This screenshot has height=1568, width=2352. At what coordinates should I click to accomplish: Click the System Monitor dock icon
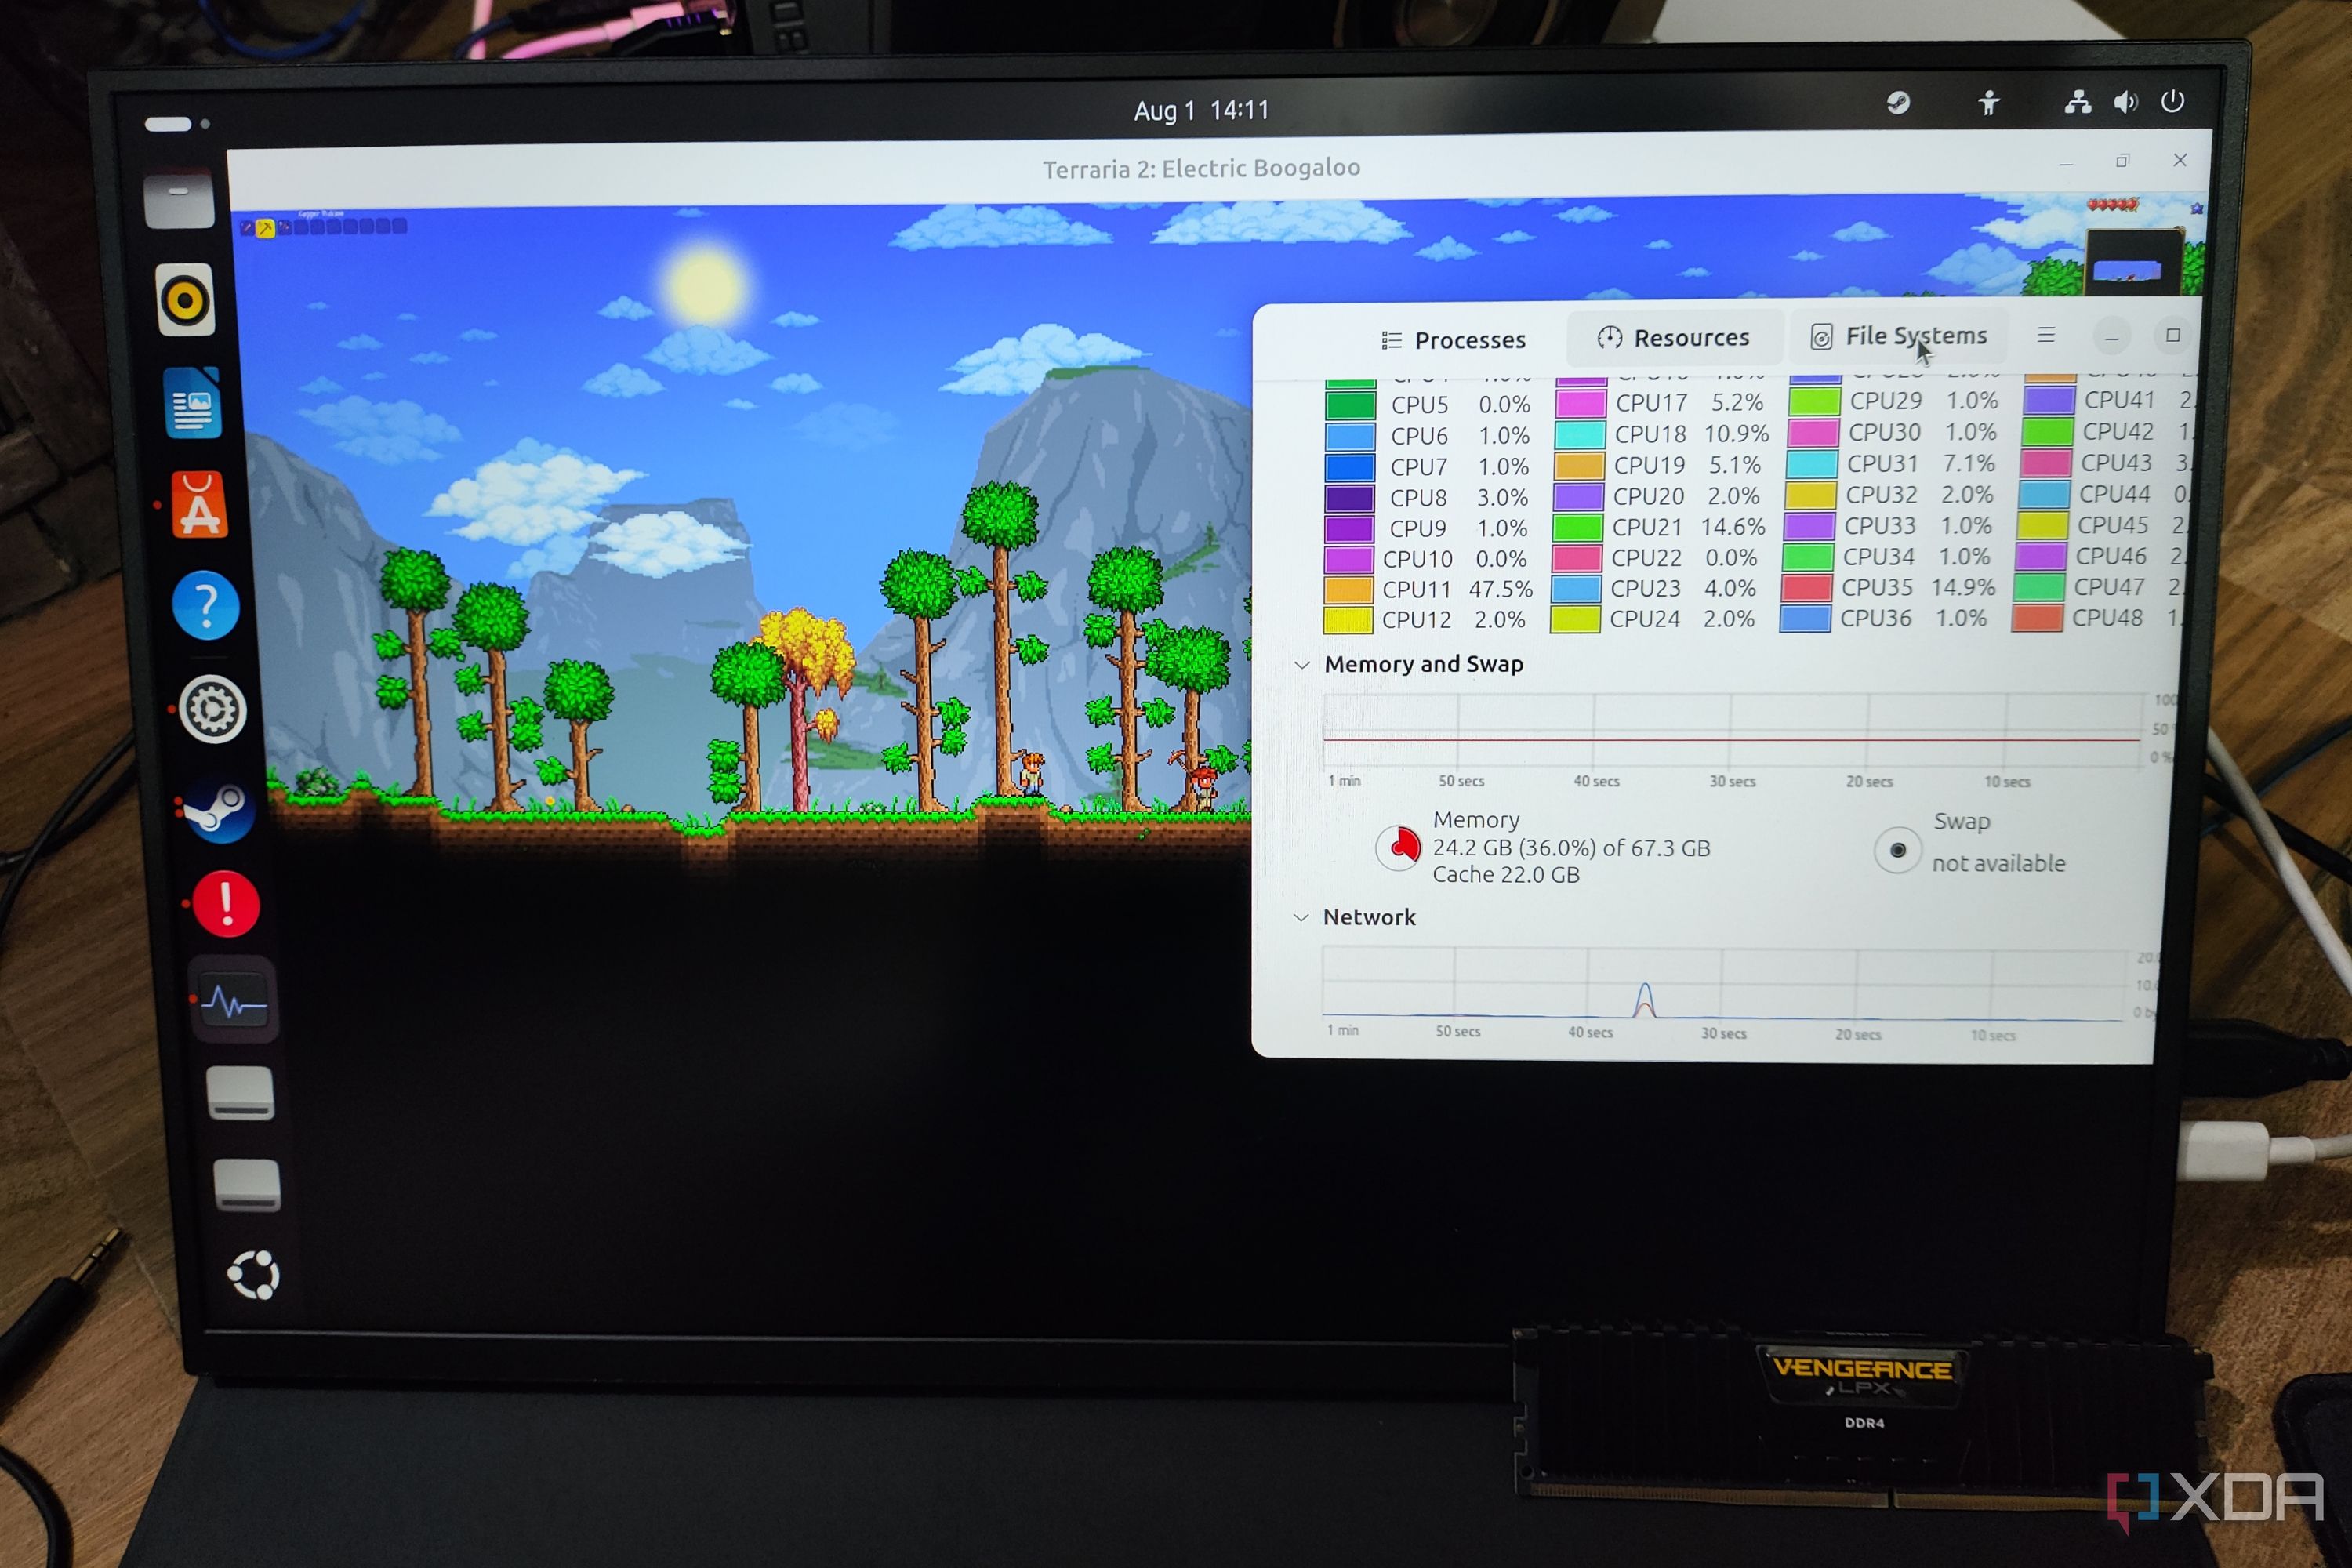point(234,1001)
